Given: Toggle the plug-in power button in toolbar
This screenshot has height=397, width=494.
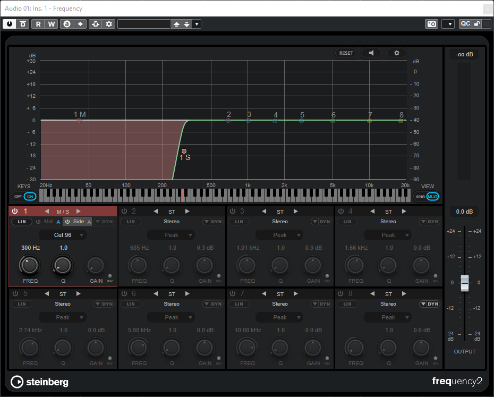Looking at the screenshot, I should pyautogui.click(x=10, y=24).
